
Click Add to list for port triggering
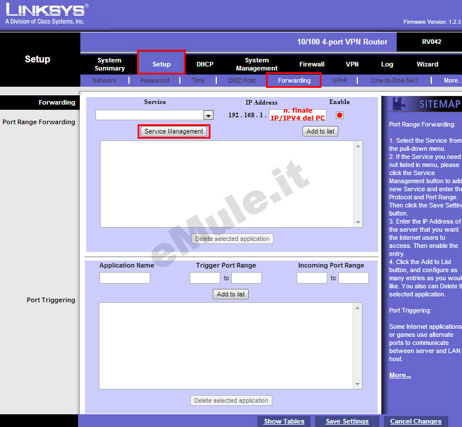click(x=231, y=294)
